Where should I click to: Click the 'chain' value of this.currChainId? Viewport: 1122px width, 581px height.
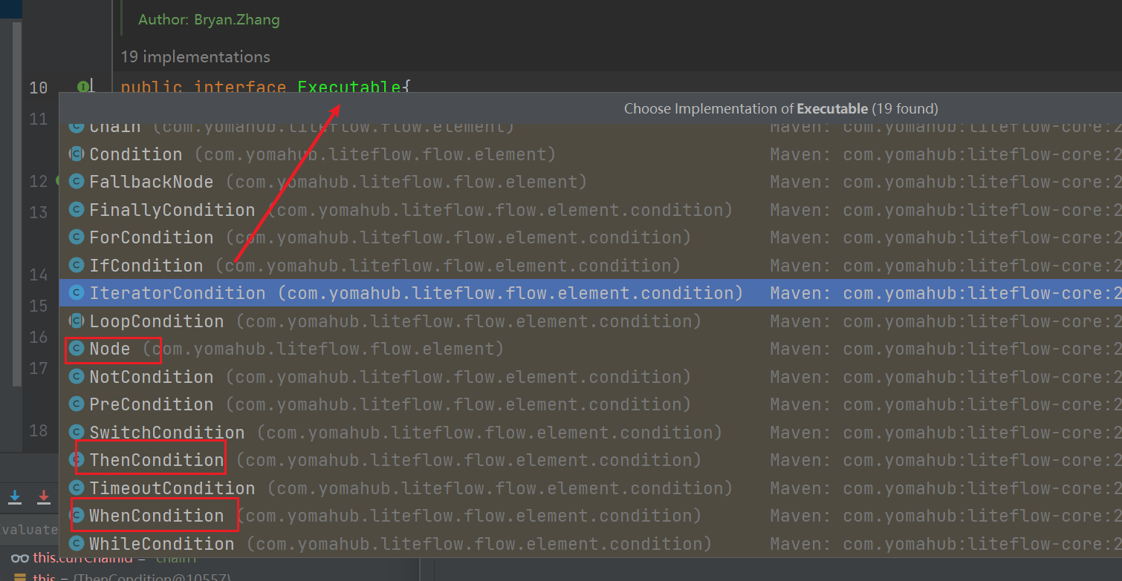coord(175,557)
